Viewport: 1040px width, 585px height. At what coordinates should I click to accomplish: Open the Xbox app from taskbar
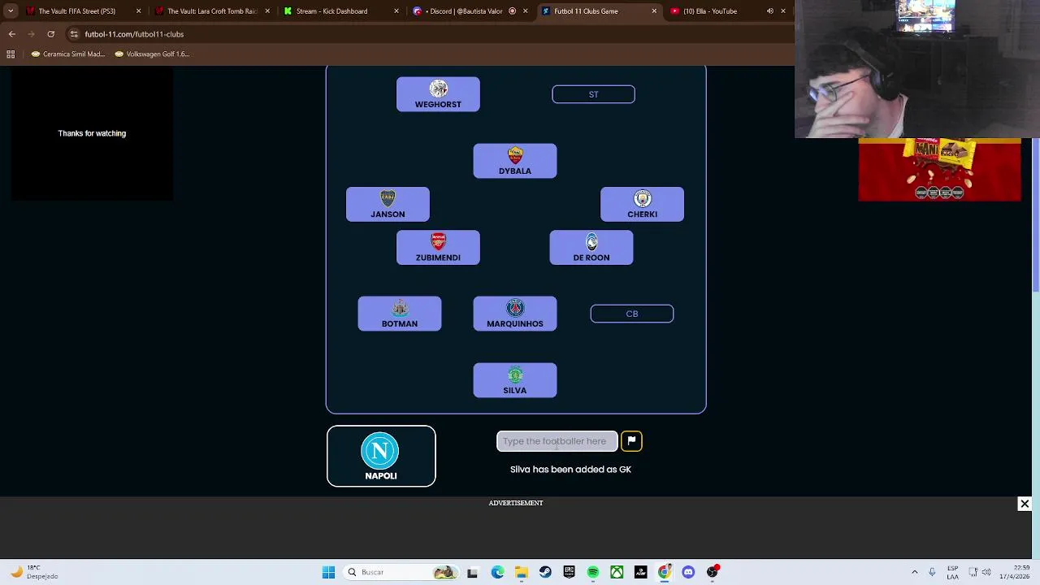[617, 572]
